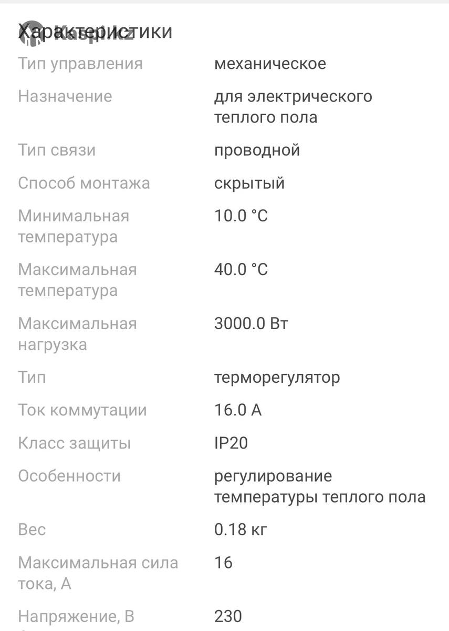Click регулирование температуры теплого пола text
This screenshot has width=449, height=631.
tap(320, 486)
